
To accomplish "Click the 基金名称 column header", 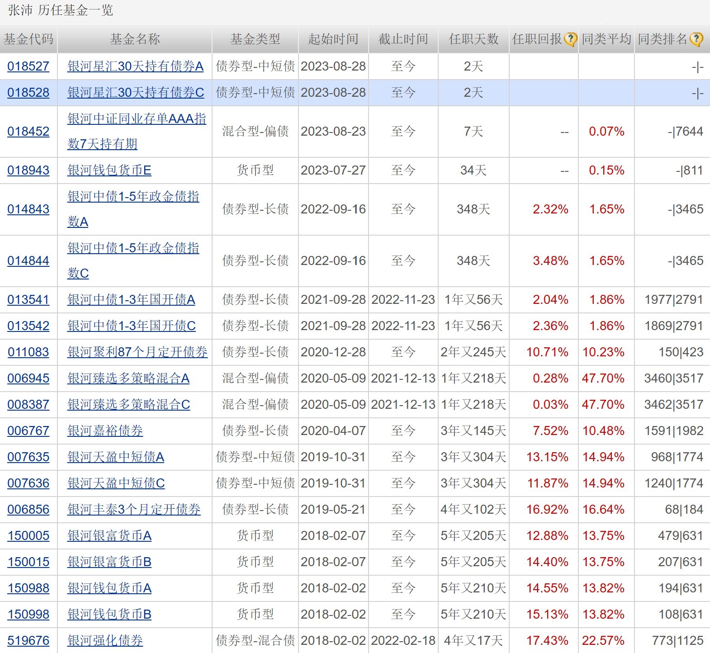I will [x=135, y=39].
